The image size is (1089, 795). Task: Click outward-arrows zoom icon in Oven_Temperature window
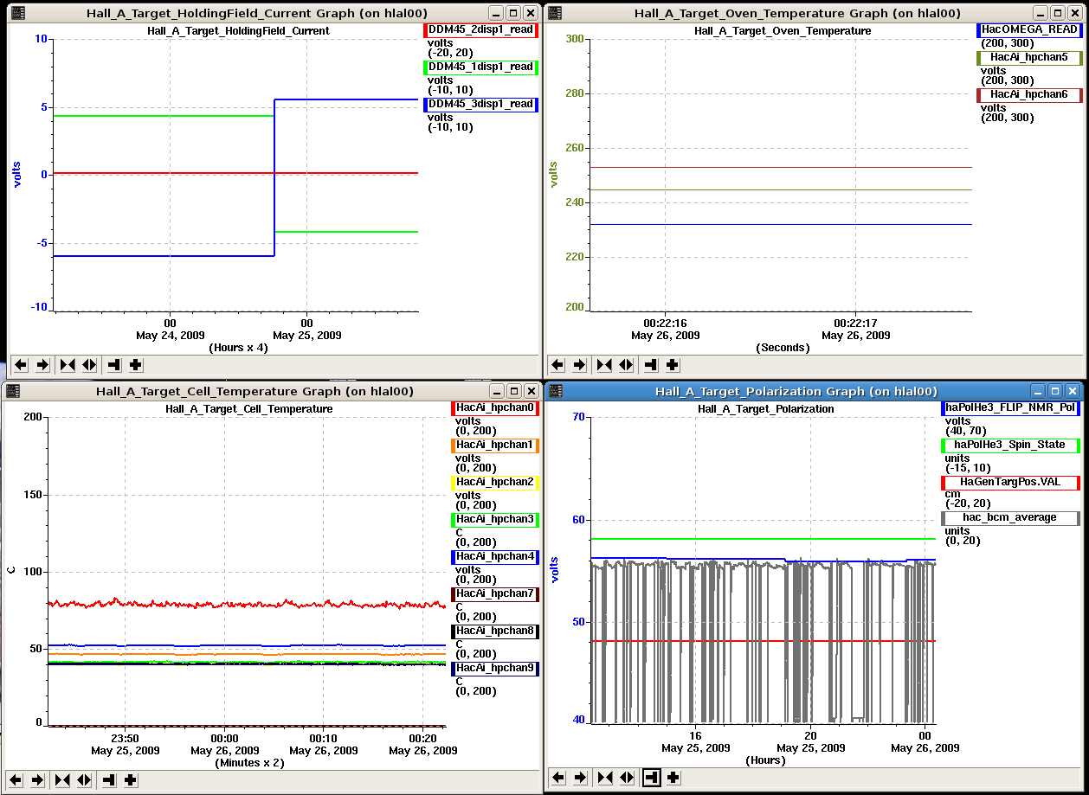627,365
